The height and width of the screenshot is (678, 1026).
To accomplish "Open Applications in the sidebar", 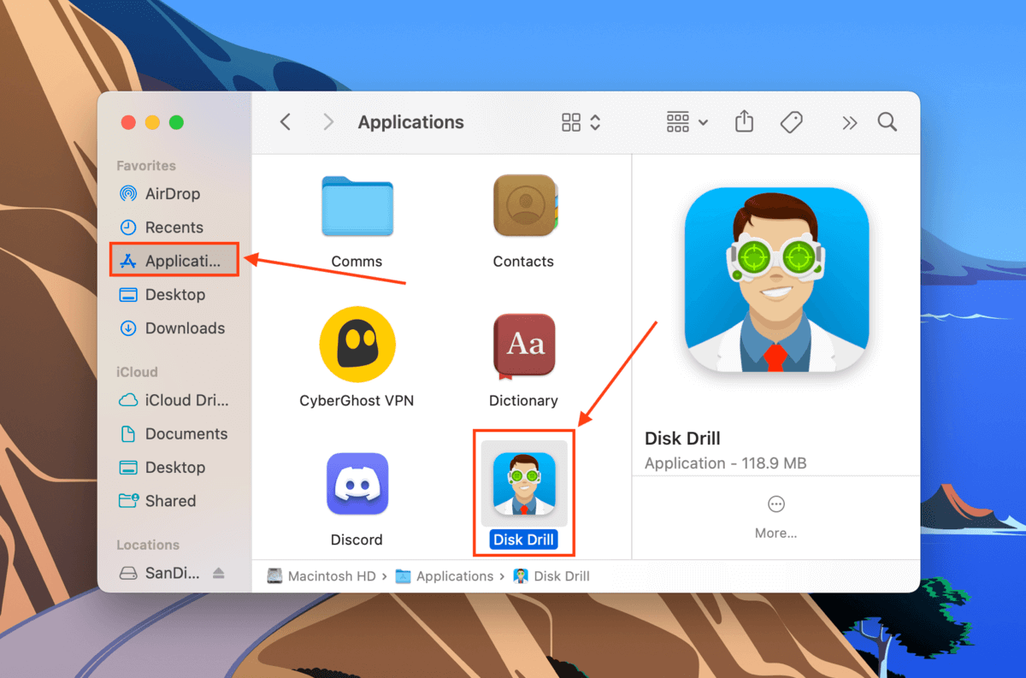I will (x=174, y=261).
